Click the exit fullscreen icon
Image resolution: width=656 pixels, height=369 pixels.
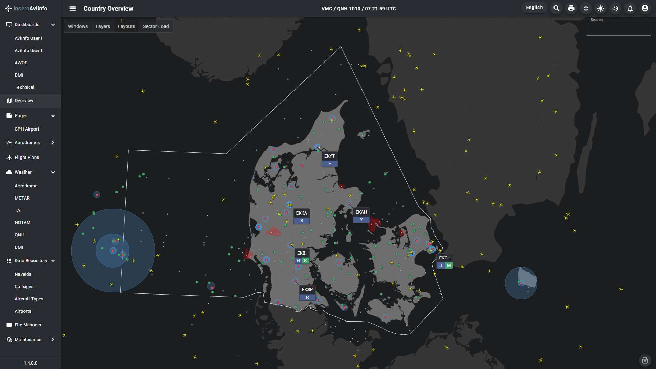coord(586,8)
